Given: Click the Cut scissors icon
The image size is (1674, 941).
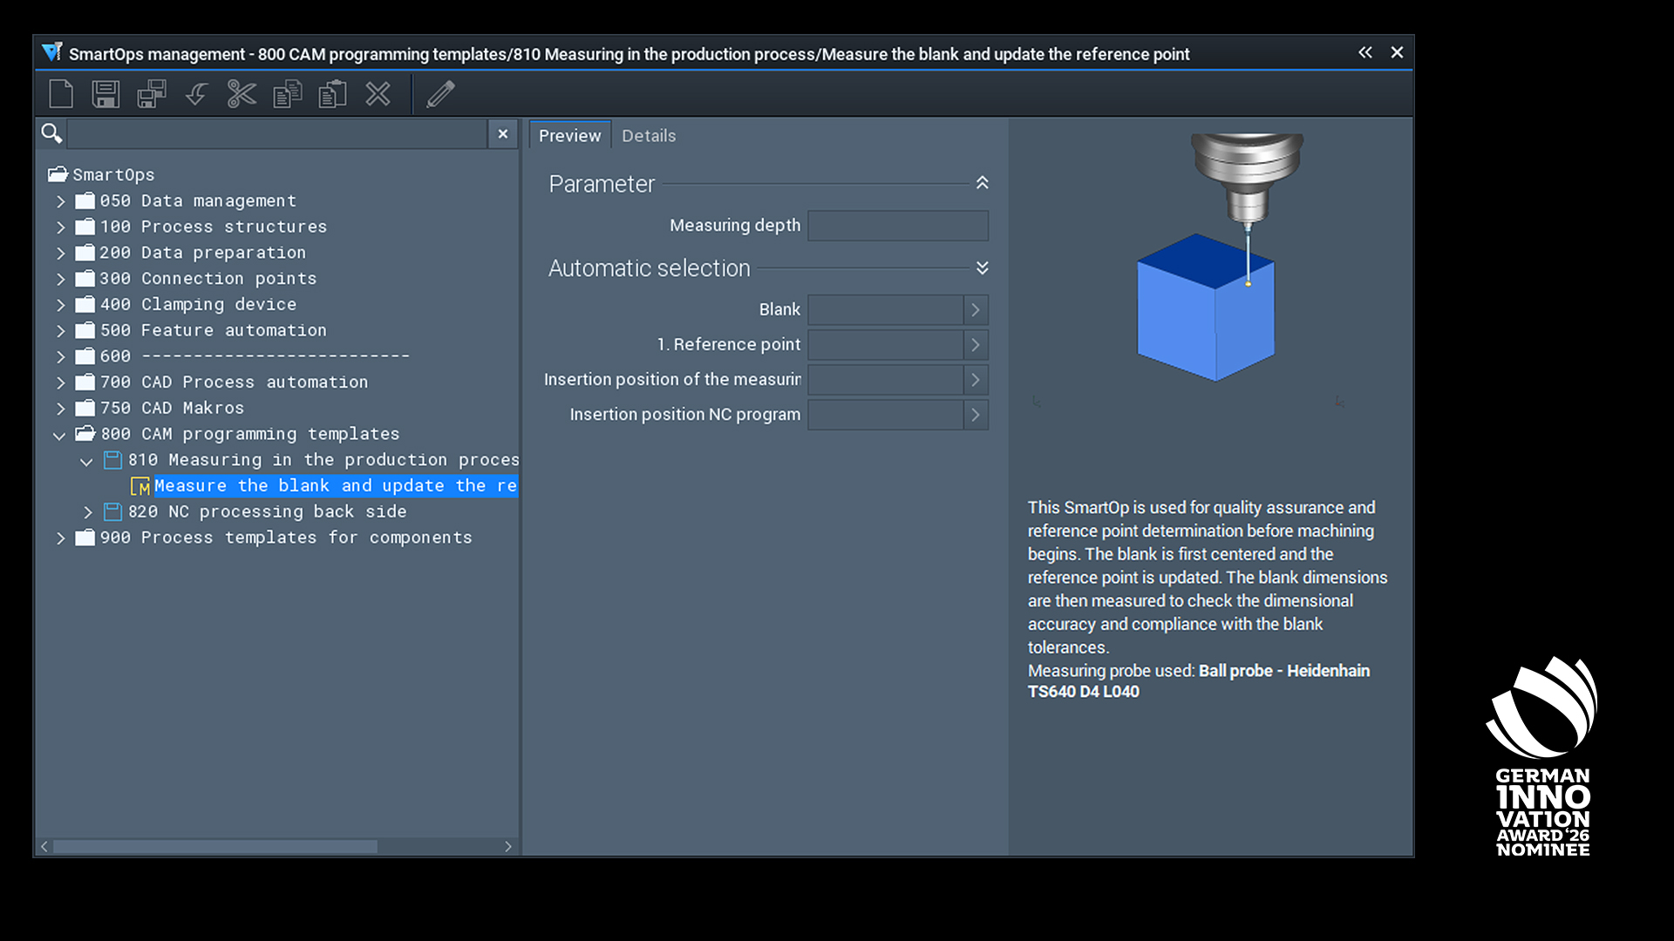Looking at the screenshot, I should pyautogui.click(x=242, y=94).
